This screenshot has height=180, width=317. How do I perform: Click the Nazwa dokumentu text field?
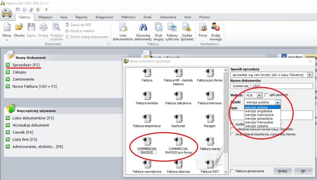(x=271, y=86)
